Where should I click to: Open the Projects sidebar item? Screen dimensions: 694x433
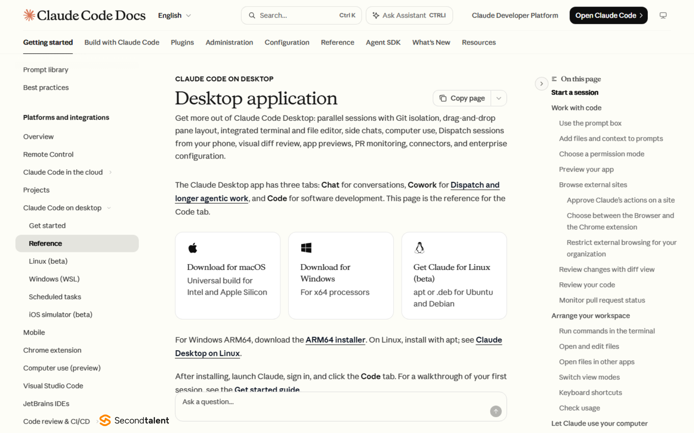tap(36, 190)
